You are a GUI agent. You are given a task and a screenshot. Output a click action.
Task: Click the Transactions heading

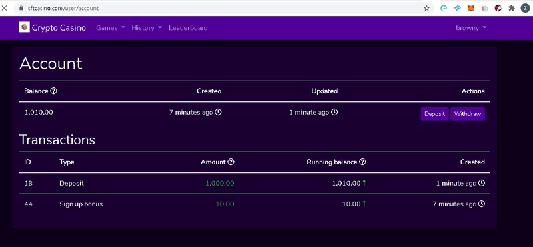point(57,140)
